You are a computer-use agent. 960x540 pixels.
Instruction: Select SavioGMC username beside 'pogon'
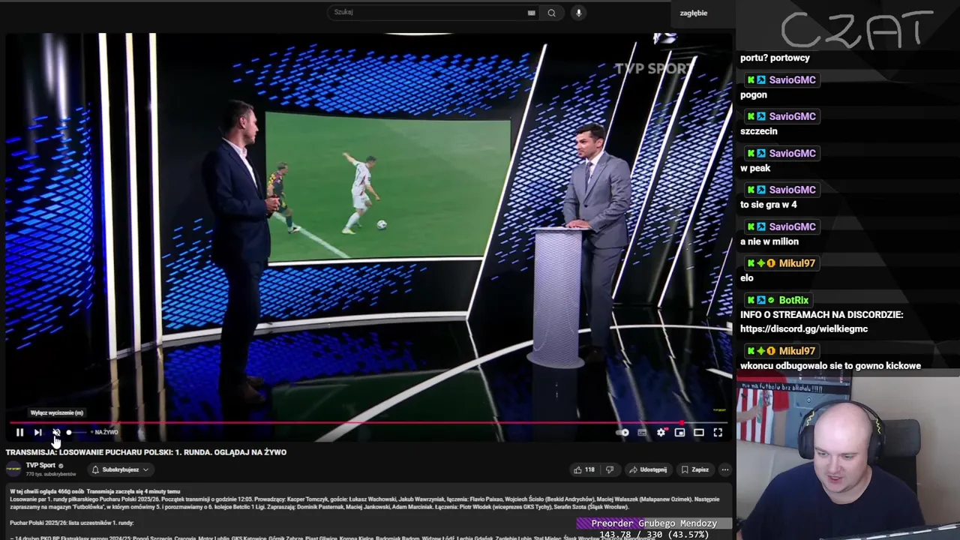coord(792,79)
